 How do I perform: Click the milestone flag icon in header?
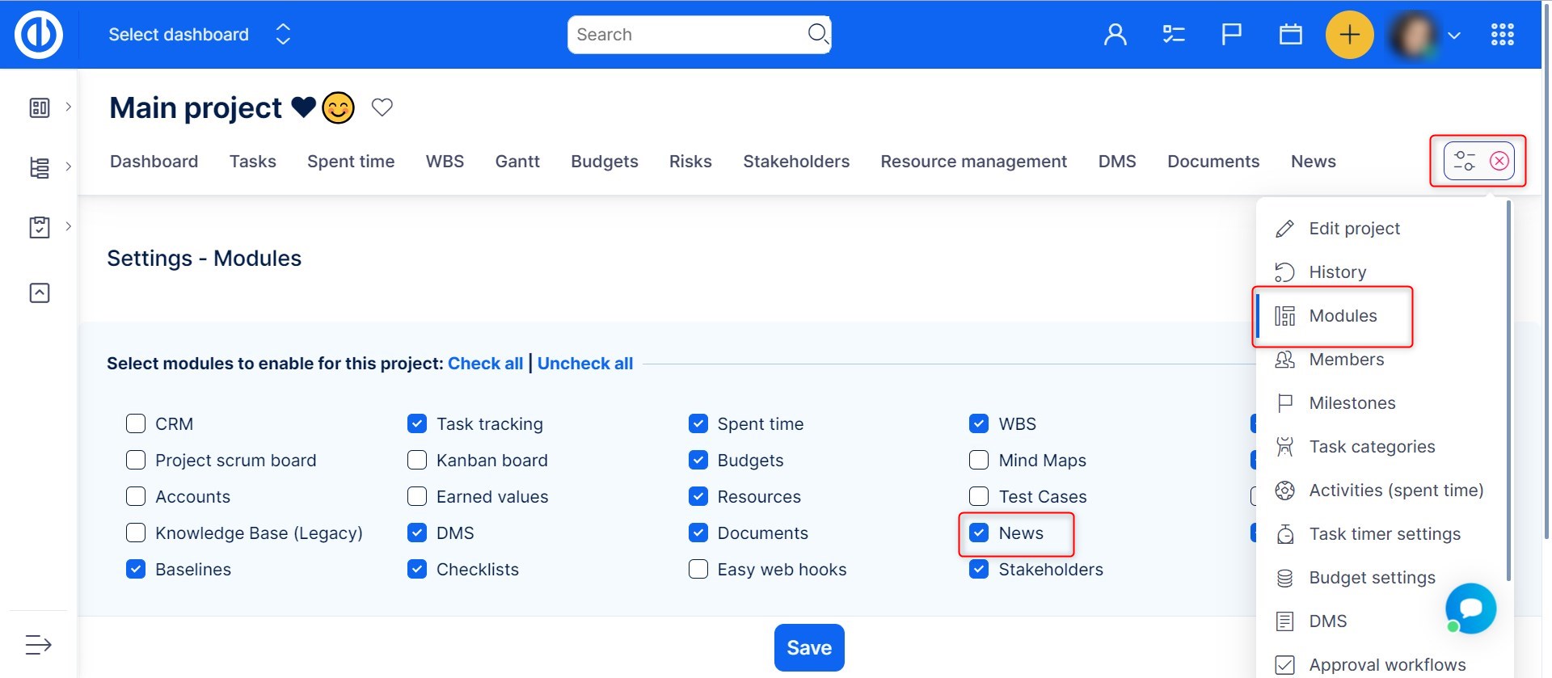pos(1231,35)
